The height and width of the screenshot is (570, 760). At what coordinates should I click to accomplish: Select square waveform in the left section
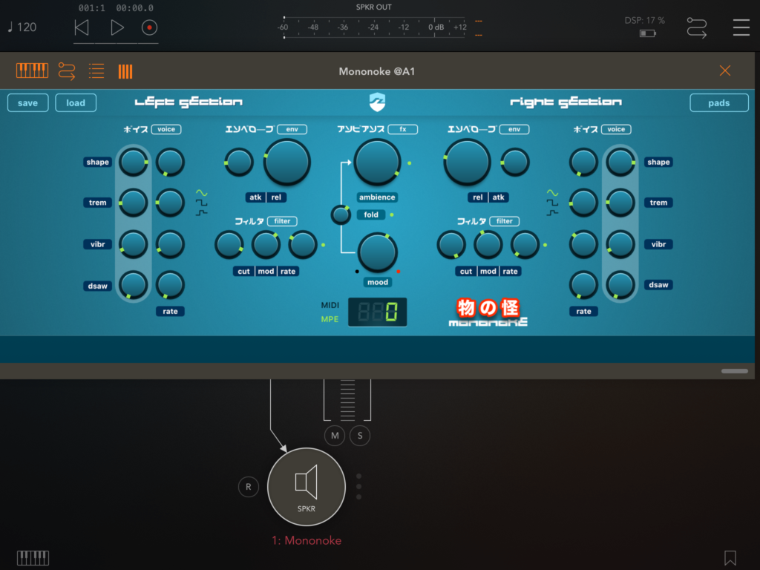tap(202, 203)
